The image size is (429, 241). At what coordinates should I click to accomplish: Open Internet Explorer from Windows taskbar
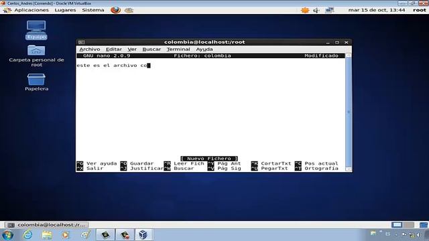point(27,235)
